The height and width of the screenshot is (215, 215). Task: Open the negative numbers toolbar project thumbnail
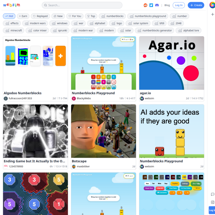coord(172,193)
